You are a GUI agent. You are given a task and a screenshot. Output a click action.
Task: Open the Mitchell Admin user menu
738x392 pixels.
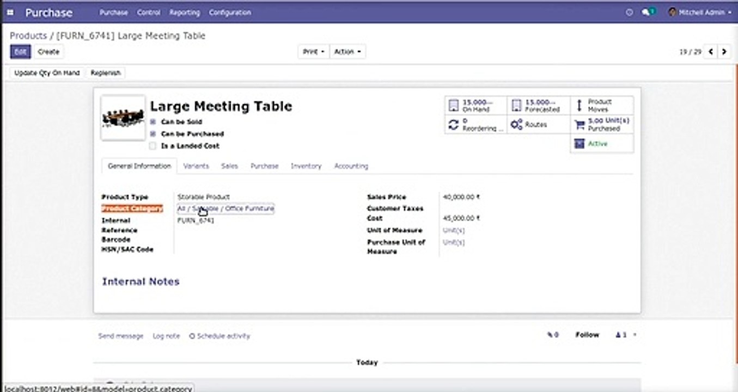point(700,12)
